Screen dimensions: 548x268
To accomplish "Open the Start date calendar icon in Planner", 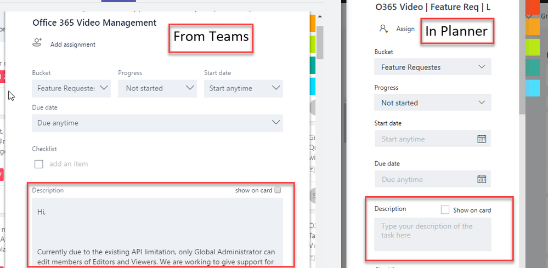I will 482,139.
